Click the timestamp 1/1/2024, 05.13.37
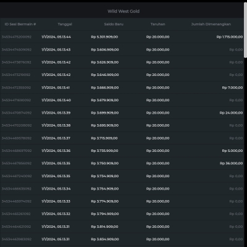Image resolution: width=247 pixels, height=247 pixels. [x=56, y=138]
